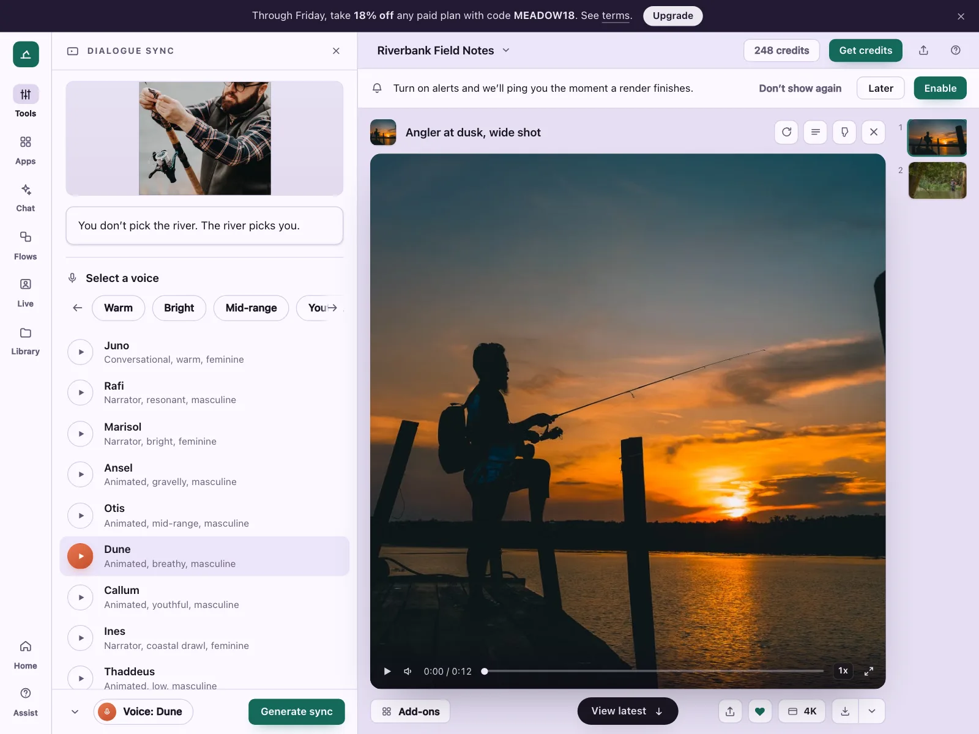Open the Library sidebar section
This screenshot has height=734, width=979.
coord(26,341)
